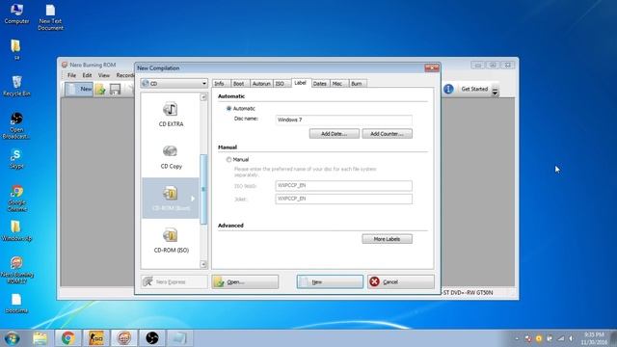Click Get Started in the Nero toolbar

tap(474, 89)
